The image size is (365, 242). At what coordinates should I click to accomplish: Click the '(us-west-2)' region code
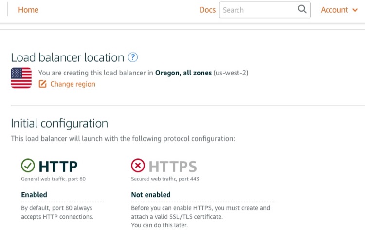[x=231, y=73]
